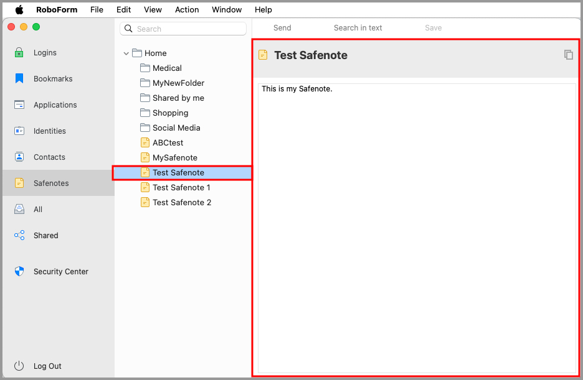
Task: Click the MySafenote note icon
Action: tap(145, 157)
